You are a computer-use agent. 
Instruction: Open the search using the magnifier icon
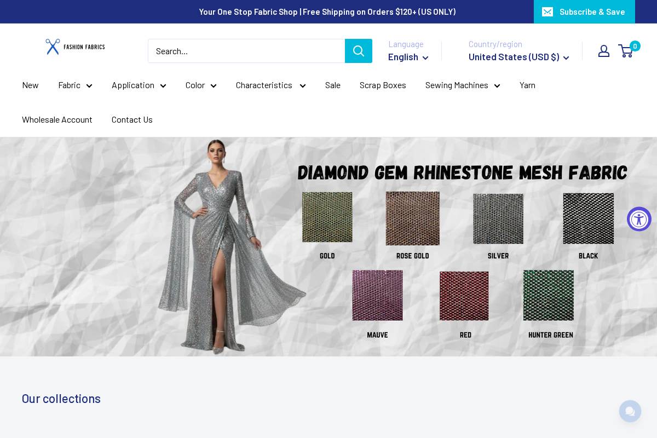click(x=359, y=51)
